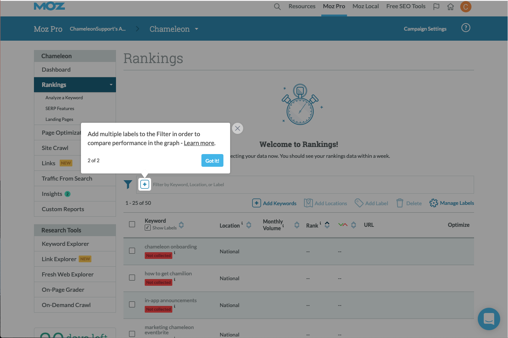Click the Optimize column header

click(458, 225)
